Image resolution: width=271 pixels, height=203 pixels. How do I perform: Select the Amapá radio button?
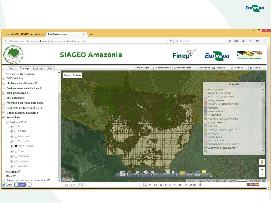pos(16,131)
